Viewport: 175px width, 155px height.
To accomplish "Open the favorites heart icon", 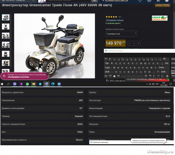I will coord(140,1).
